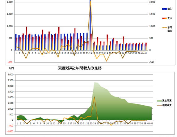Click -500 on top chart right axis

point(151,62)
